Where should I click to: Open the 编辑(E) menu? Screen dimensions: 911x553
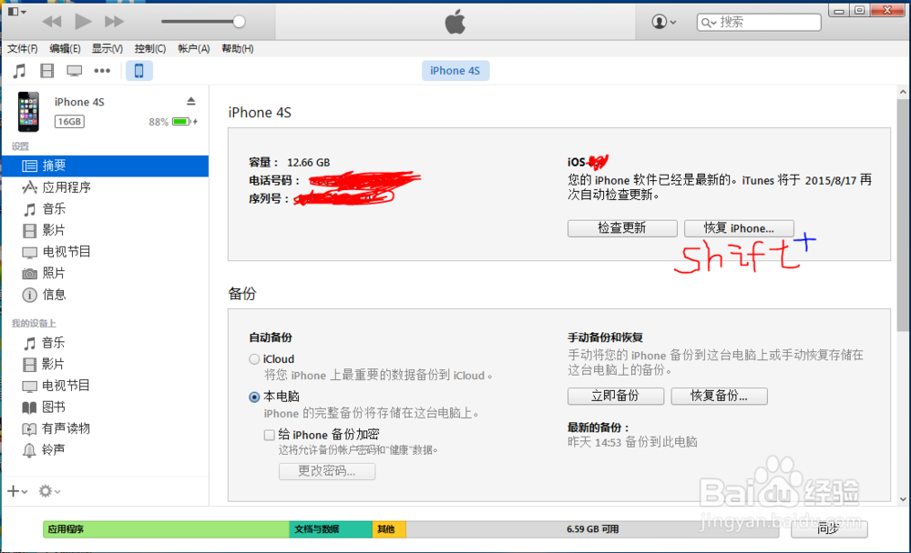[65, 49]
